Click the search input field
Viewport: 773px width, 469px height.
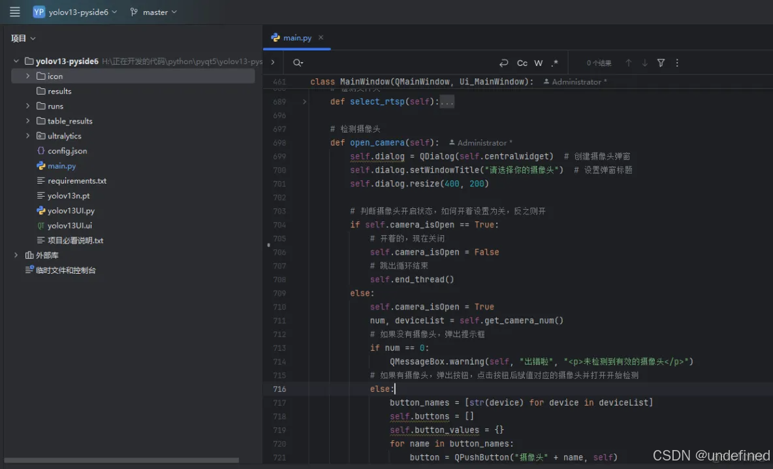tap(400, 63)
